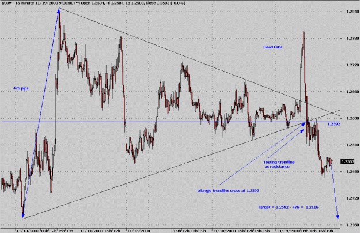Viewport: 360px width, 233px height.
Task: Click the 1.2660 price axis label
Action: [x=353, y=92]
